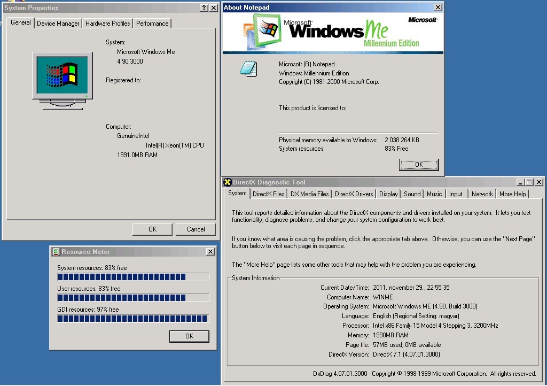Click the "Microsoft Windows Me" system text
547x386 pixels.
pos(146,52)
